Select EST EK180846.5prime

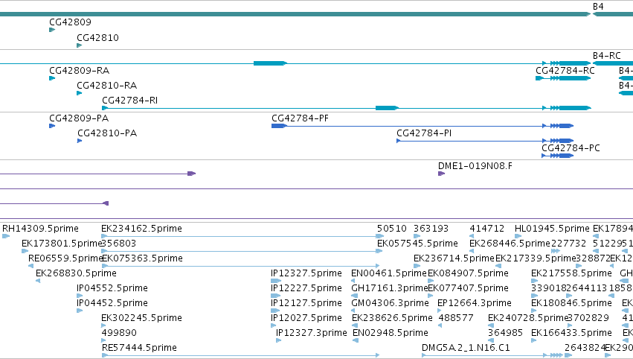(x=572, y=304)
